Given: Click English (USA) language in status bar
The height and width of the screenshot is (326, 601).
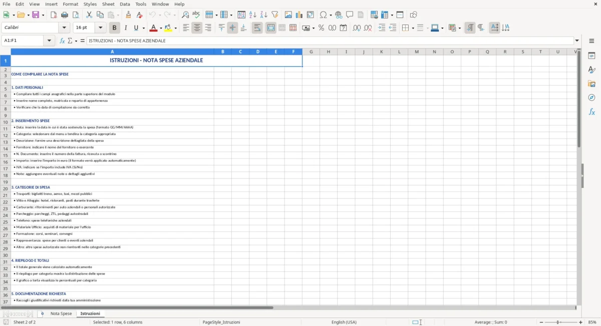Looking at the screenshot, I should [344, 322].
